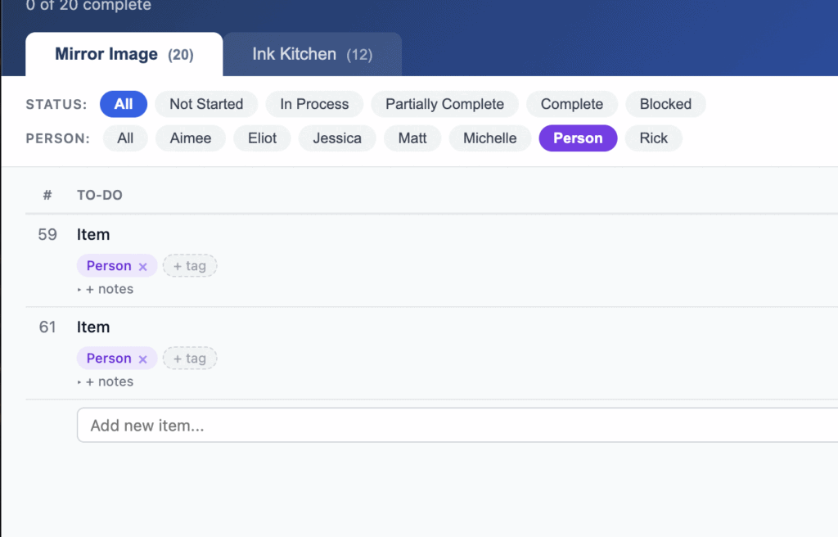The width and height of the screenshot is (838, 537).
Task: Select All in the person filter
Action: pyautogui.click(x=125, y=138)
